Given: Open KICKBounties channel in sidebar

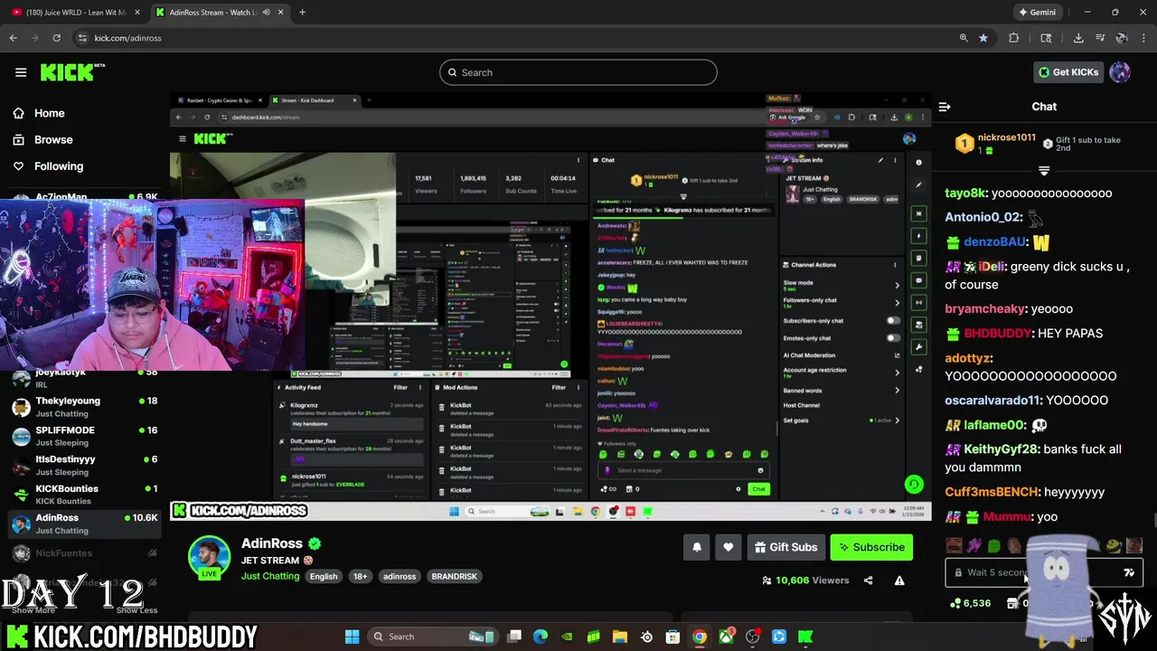Looking at the screenshot, I should point(83,494).
